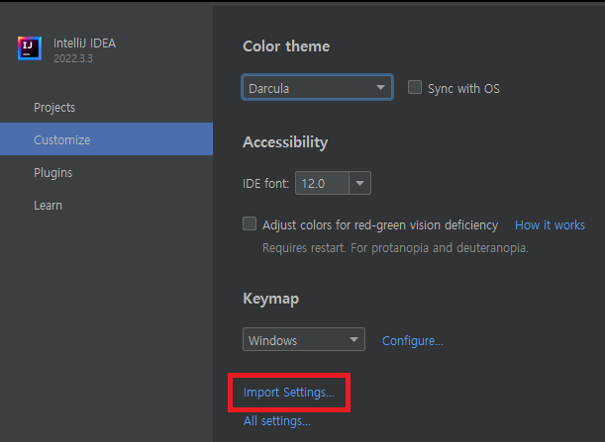Open the Darcula color theme dropdown

pyautogui.click(x=317, y=87)
